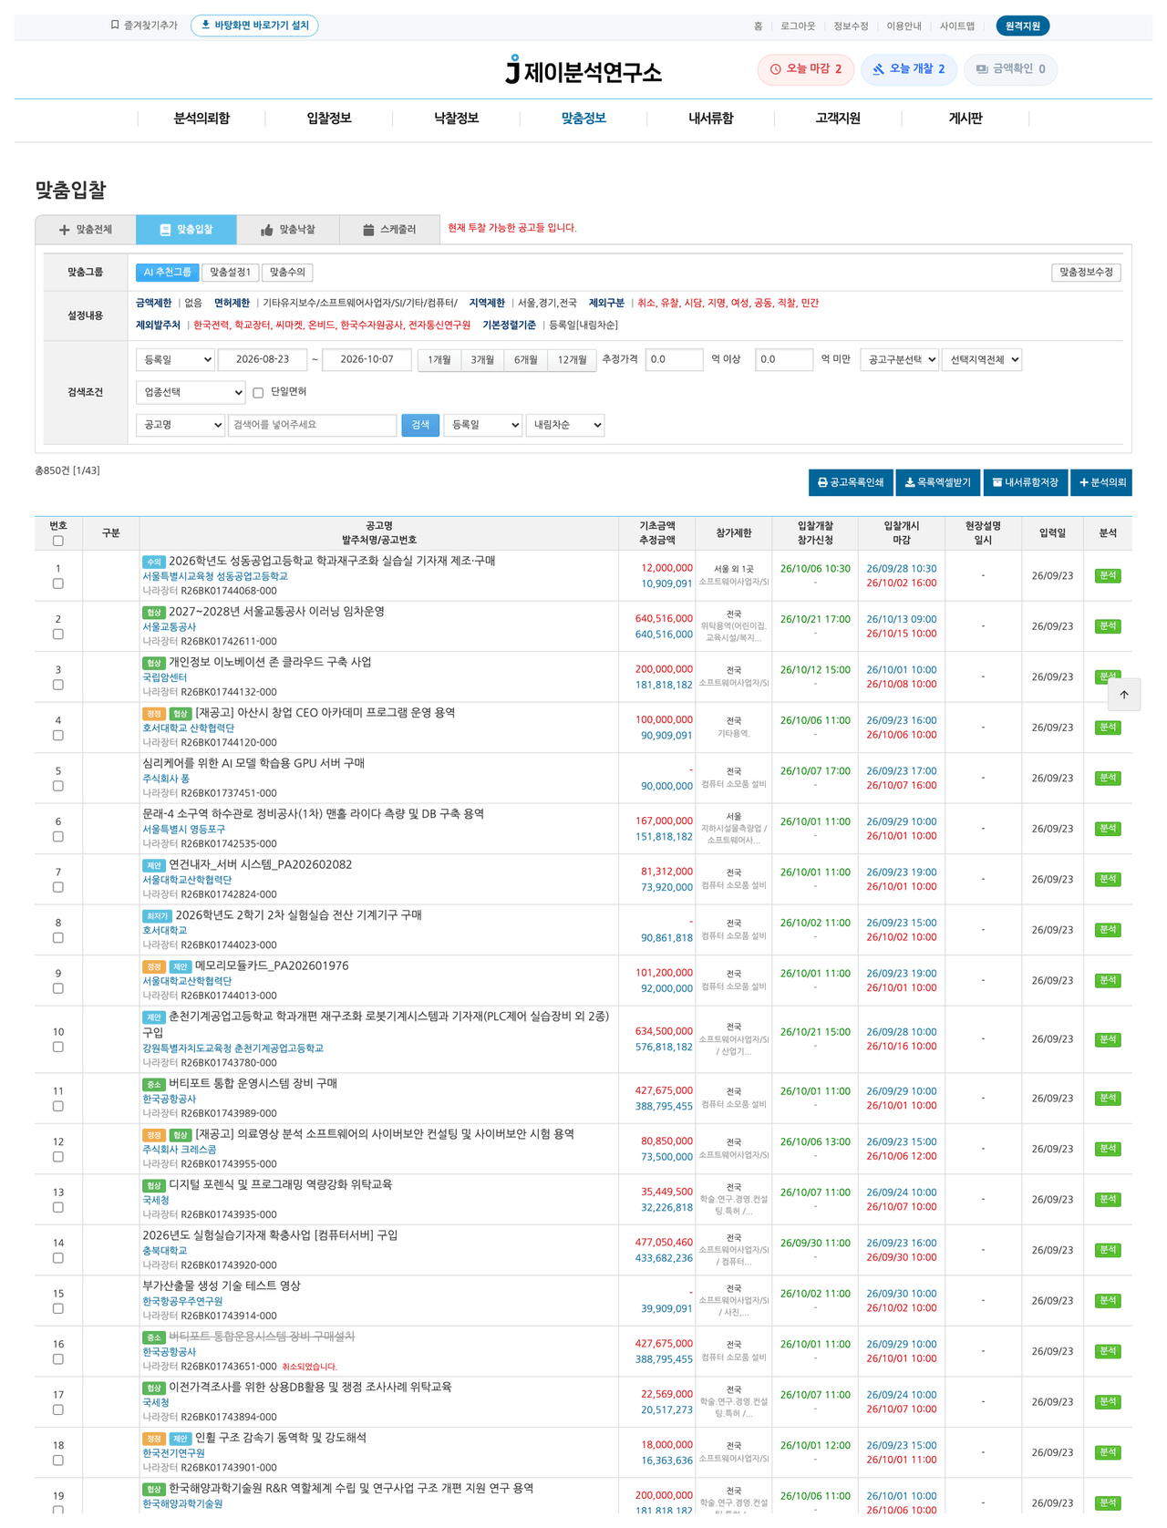This screenshot has height=1528, width=1167.
Task: Open 등록일 date-type dropdown beside start date
Action: [x=175, y=360]
